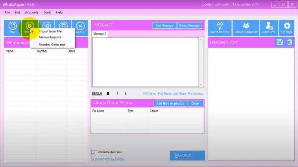Screen dimensions: 298x167
Task: Click the File Name column header
Action: pos(98,111)
